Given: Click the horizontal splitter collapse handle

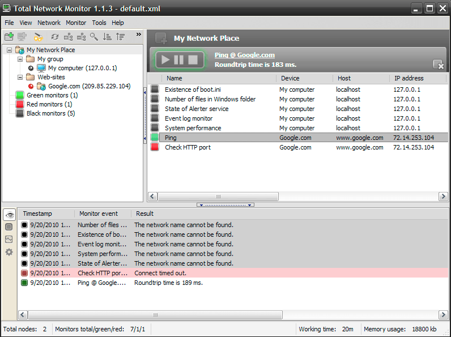Looking at the screenshot, I should (225, 205).
